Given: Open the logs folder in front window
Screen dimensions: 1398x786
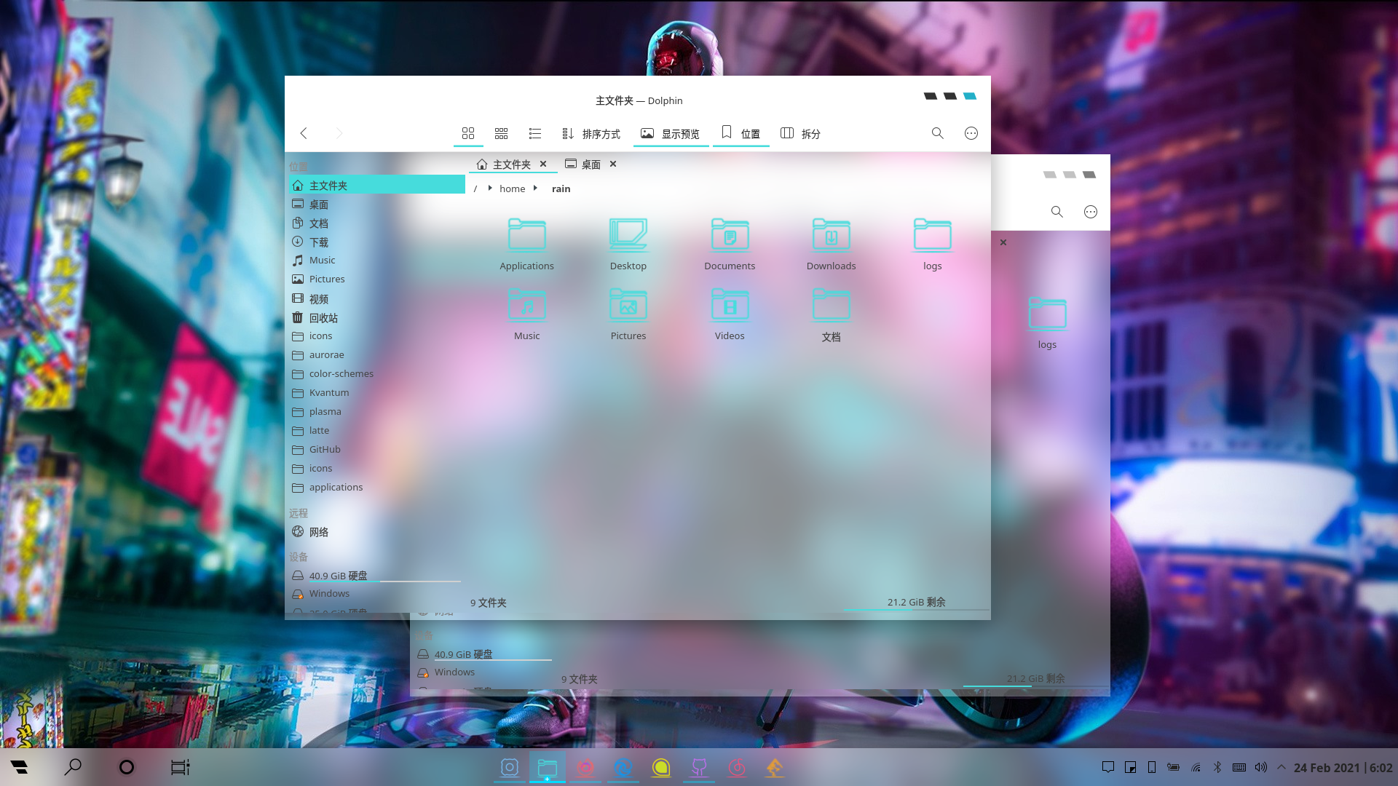Looking at the screenshot, I should point(933,244).
